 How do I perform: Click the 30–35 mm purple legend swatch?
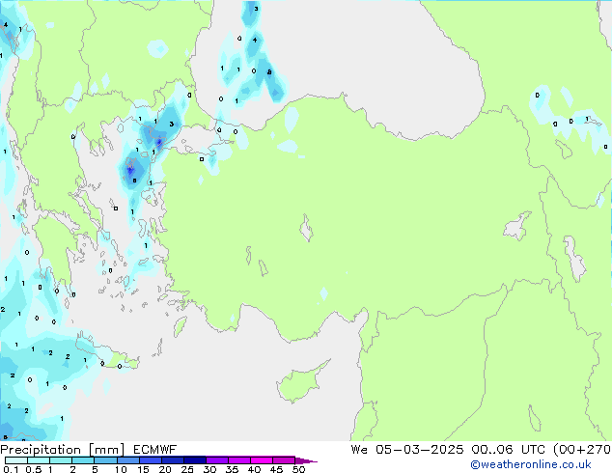pyautogui.click(x=217, y=460)
